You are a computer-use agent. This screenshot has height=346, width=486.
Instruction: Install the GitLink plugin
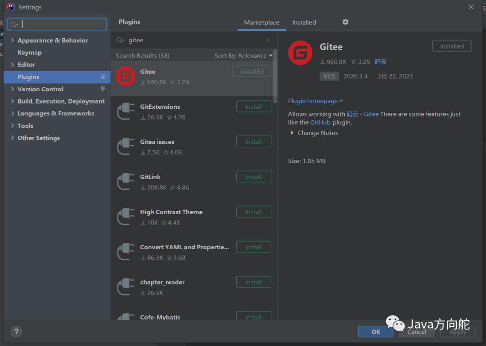coord(253,177)
